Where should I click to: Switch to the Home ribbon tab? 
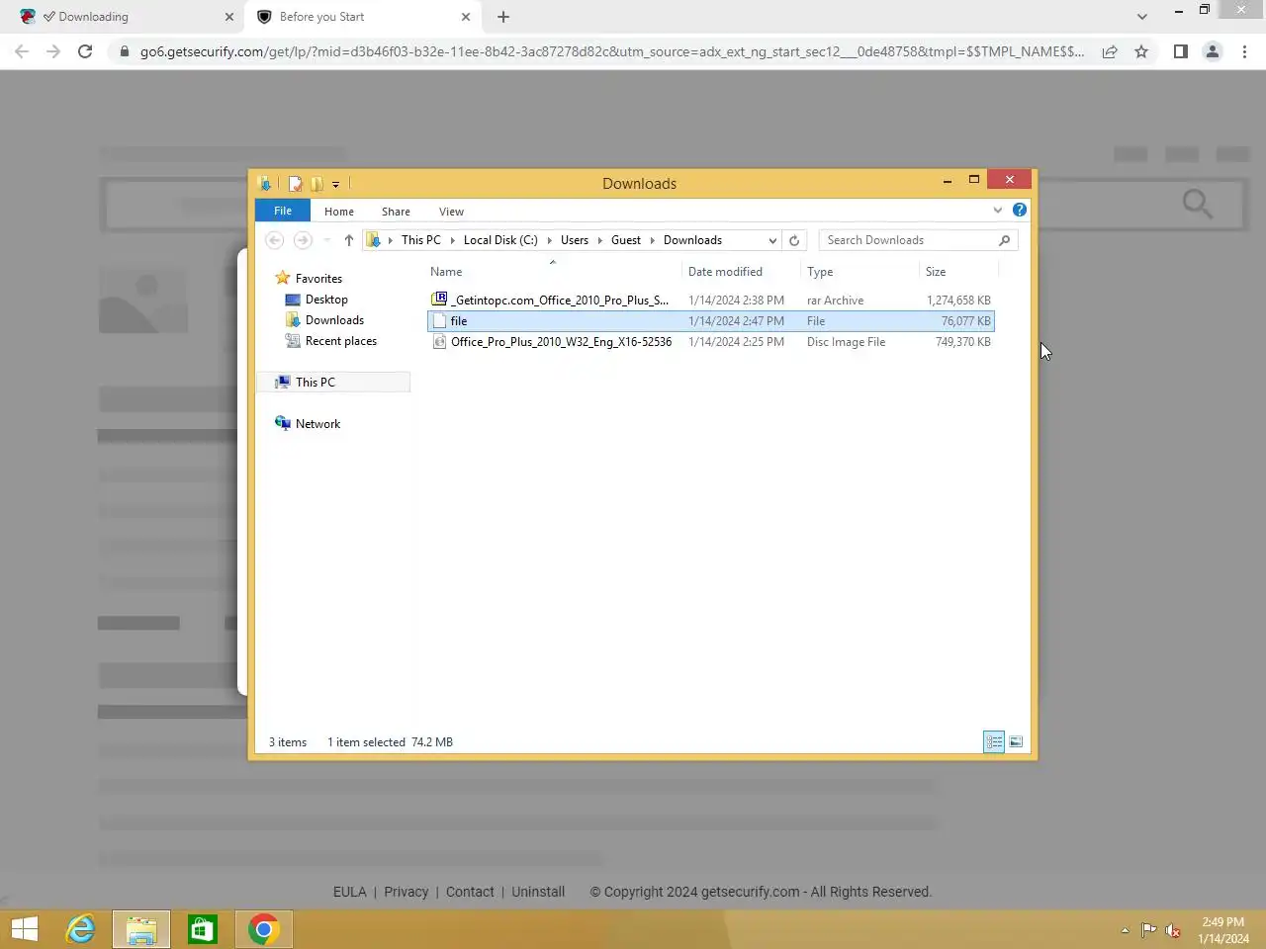tap(339, 212)
